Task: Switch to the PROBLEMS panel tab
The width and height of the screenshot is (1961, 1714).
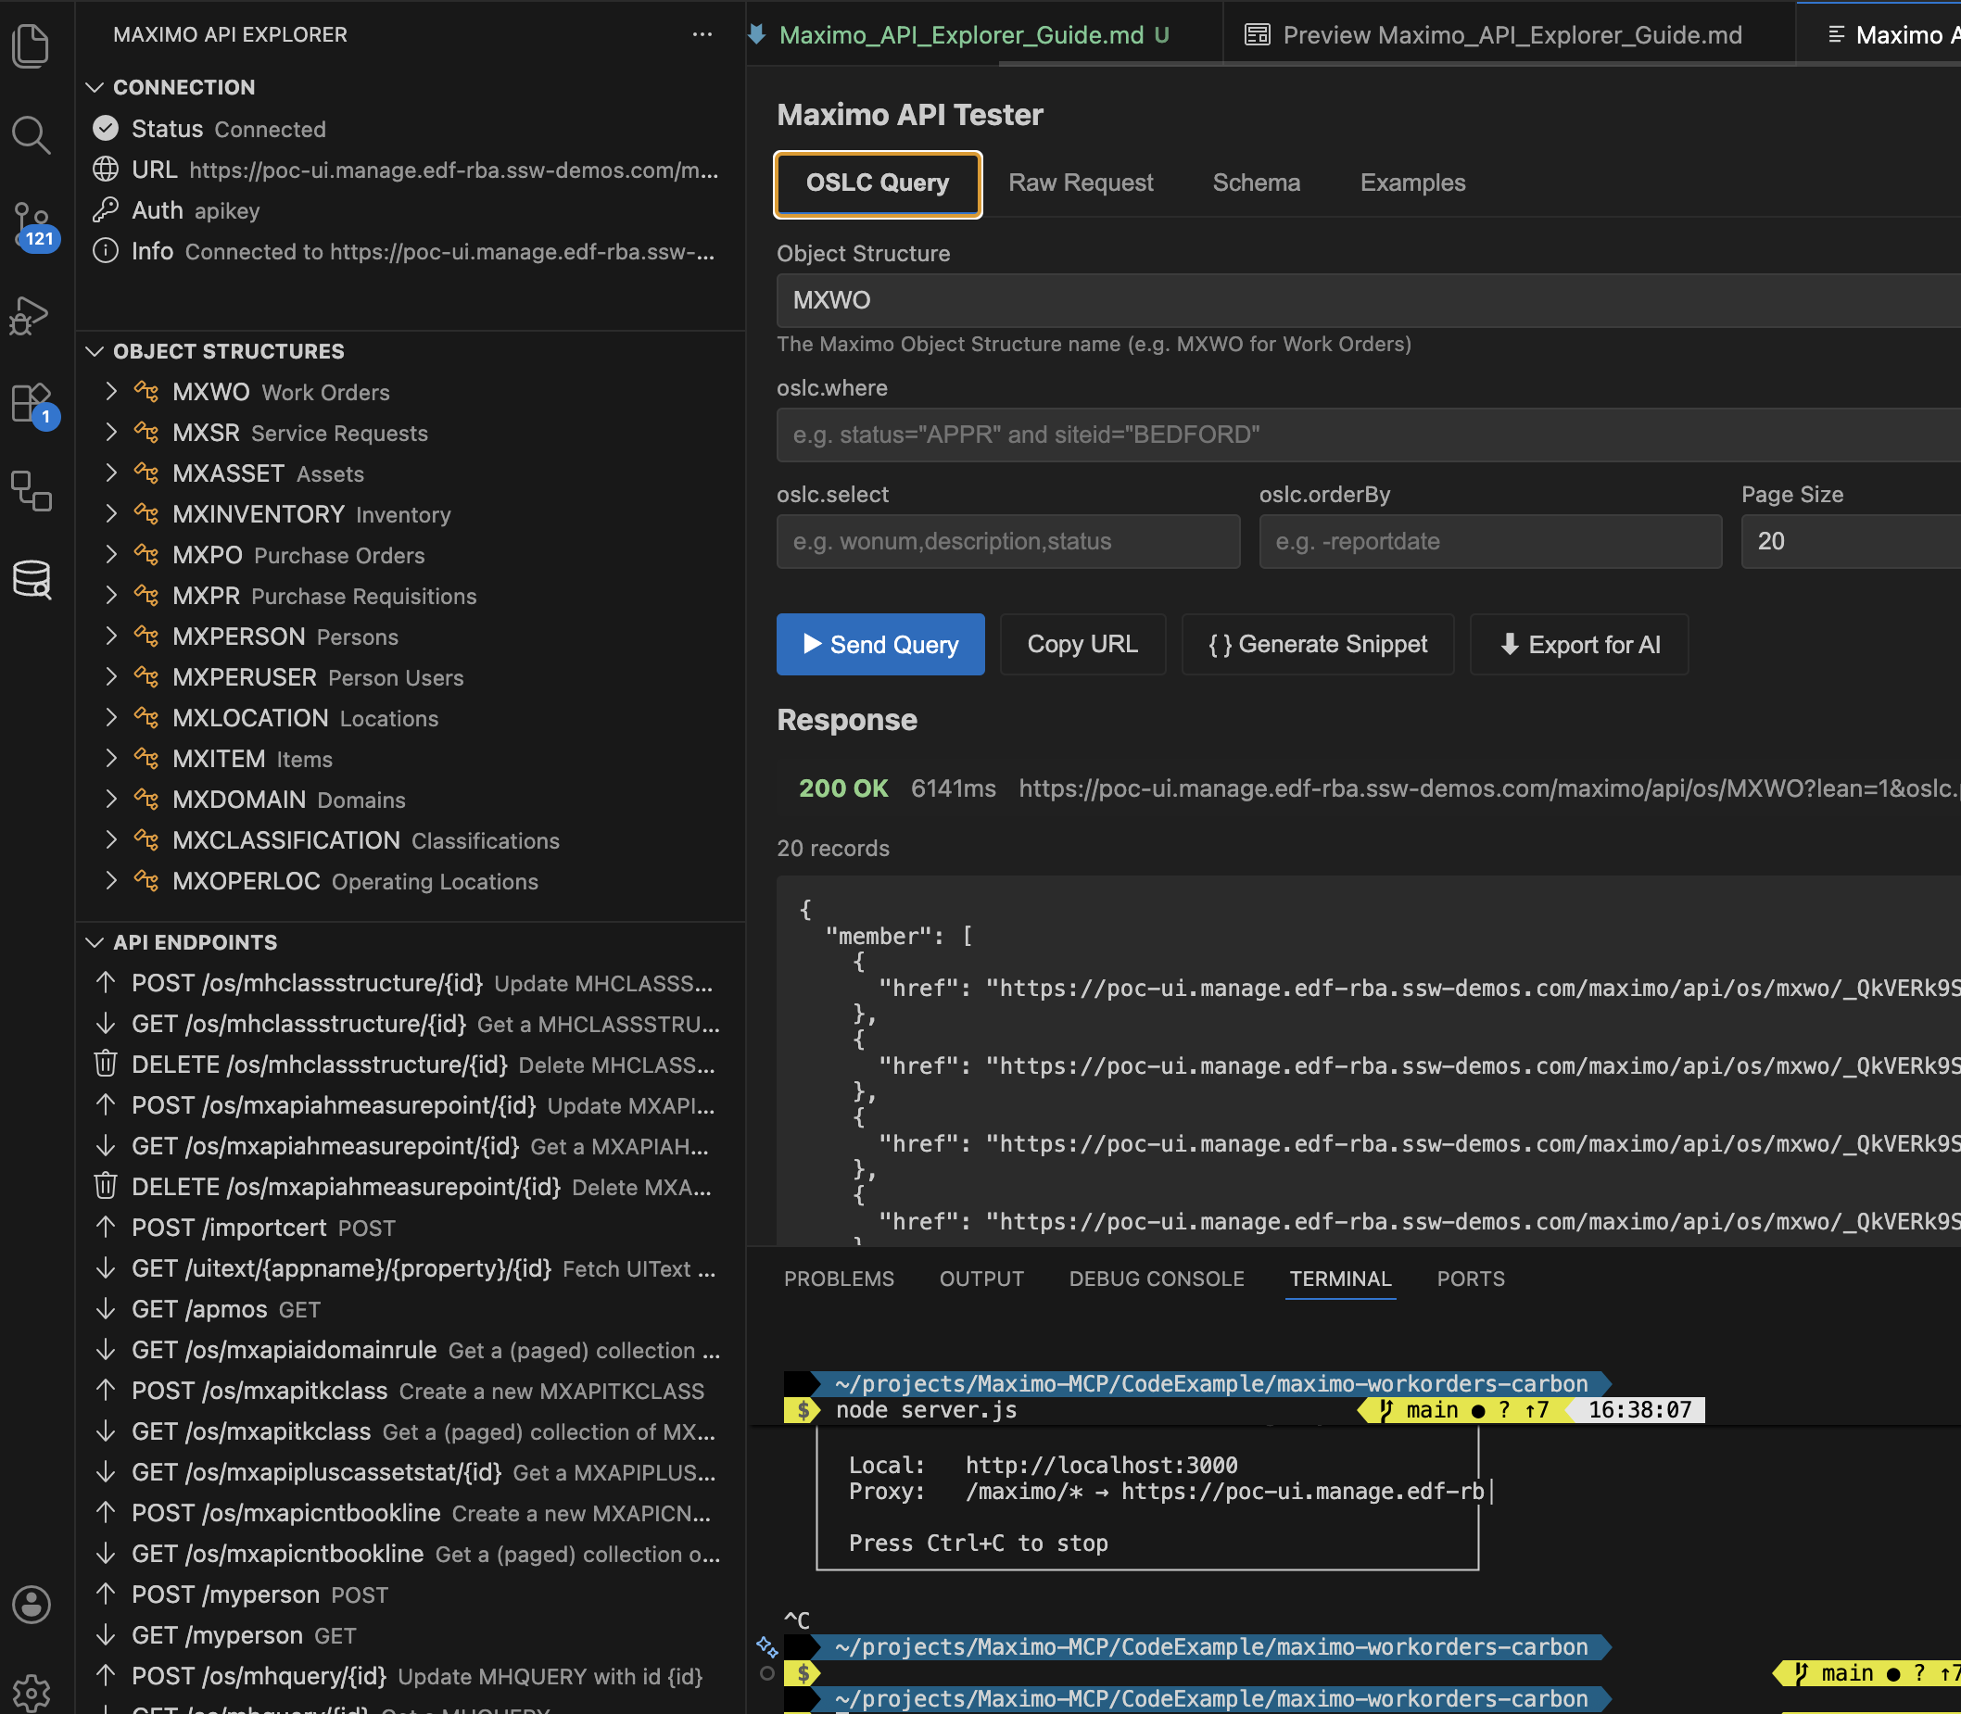Action: coord(839,1279)
